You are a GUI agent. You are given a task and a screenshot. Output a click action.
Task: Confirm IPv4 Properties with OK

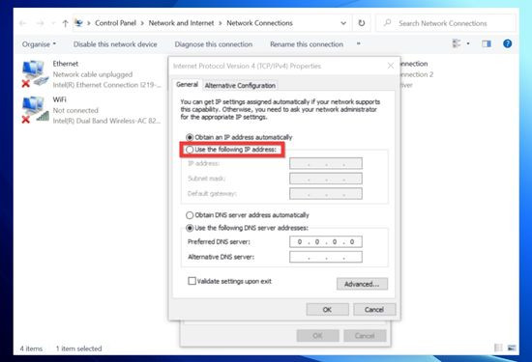point(327,310)
